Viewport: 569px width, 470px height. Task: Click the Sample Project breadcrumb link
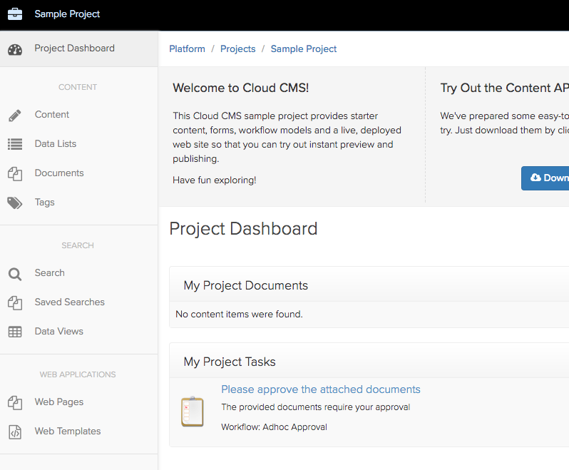tap(304, 49)
